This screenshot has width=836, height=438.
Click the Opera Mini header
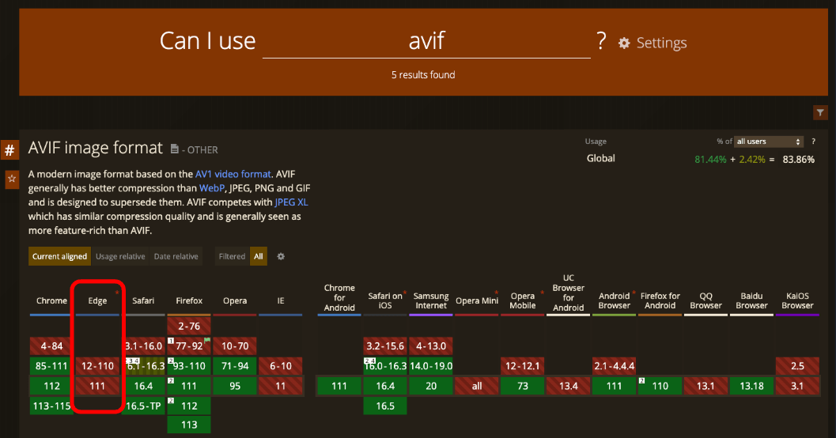477,300
